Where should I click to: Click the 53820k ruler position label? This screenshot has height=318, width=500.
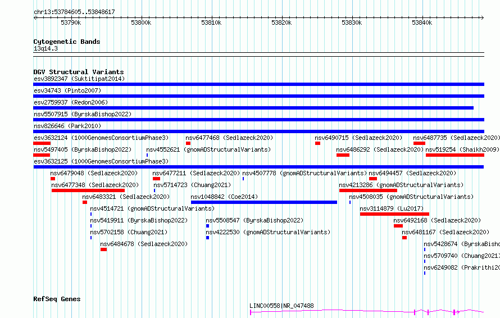[x=281, y=22]
